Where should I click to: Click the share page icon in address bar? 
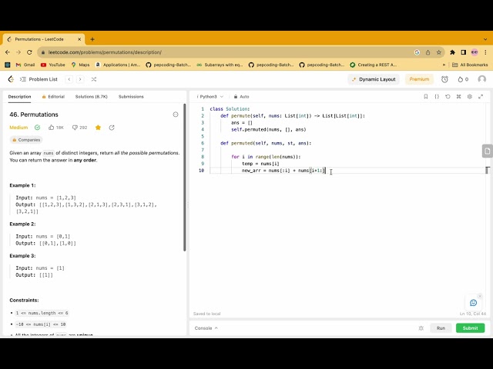pos(428,52)
